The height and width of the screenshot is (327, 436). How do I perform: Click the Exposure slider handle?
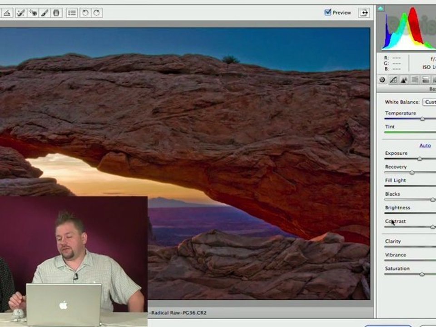(420, 159)
